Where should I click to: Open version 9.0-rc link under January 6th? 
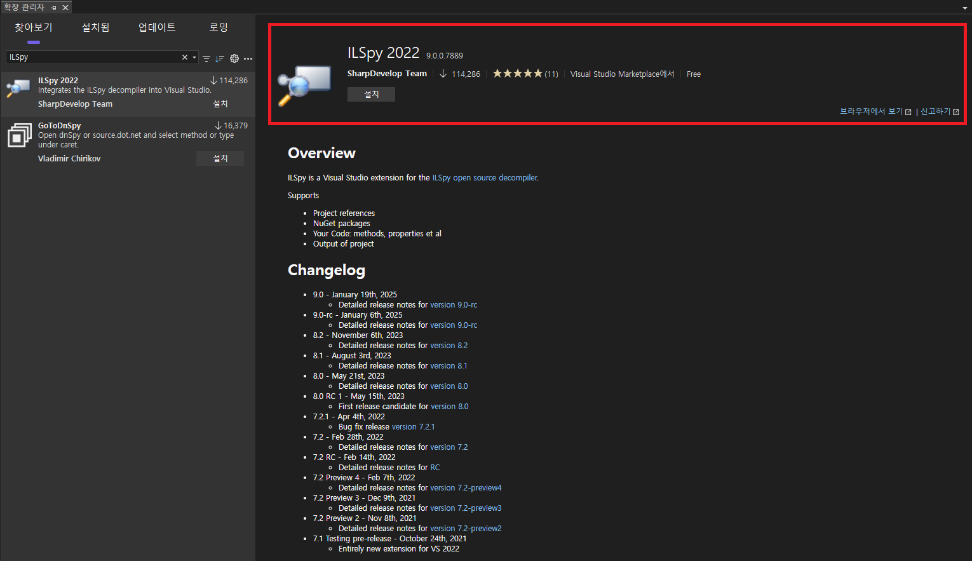[454, 325]
